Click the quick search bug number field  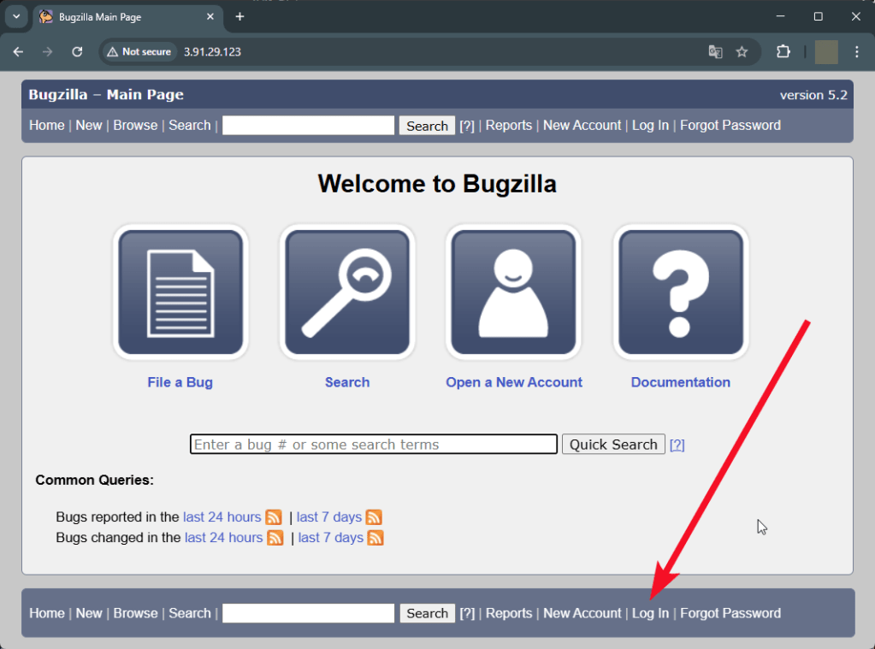373,445
